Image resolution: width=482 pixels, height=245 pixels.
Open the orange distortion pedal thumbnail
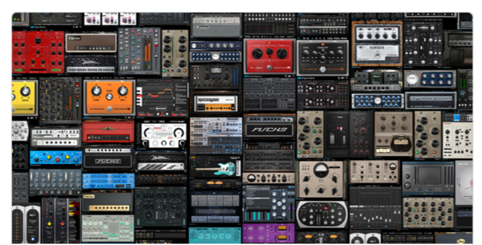point(110,97)
